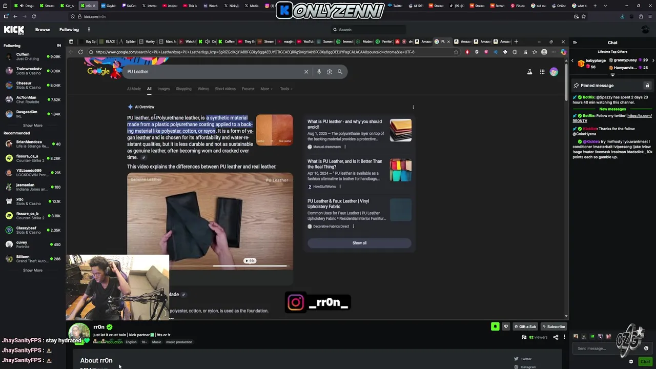
Task: Switch to Forums results tab
Action: pos(248,89)
